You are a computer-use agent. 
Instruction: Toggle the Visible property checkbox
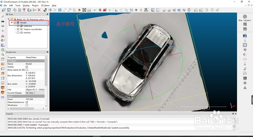pyautogui.click(x=27, y=67)
